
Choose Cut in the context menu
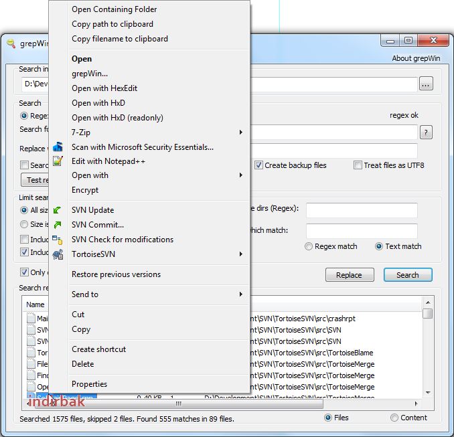tap(78, 315)
